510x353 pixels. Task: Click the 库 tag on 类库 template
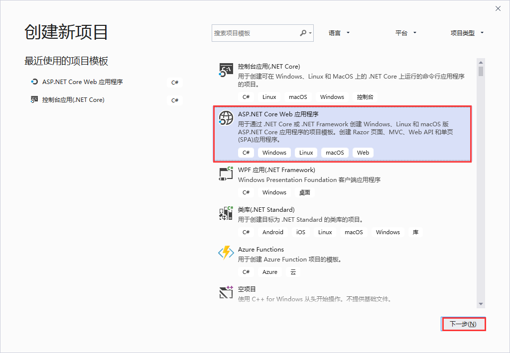click(x=415, y=232)
